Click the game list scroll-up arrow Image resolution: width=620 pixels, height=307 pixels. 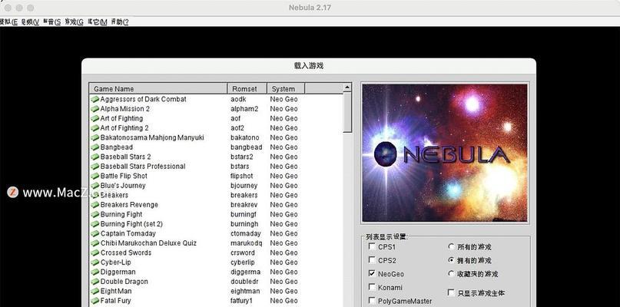coord(347,87)
